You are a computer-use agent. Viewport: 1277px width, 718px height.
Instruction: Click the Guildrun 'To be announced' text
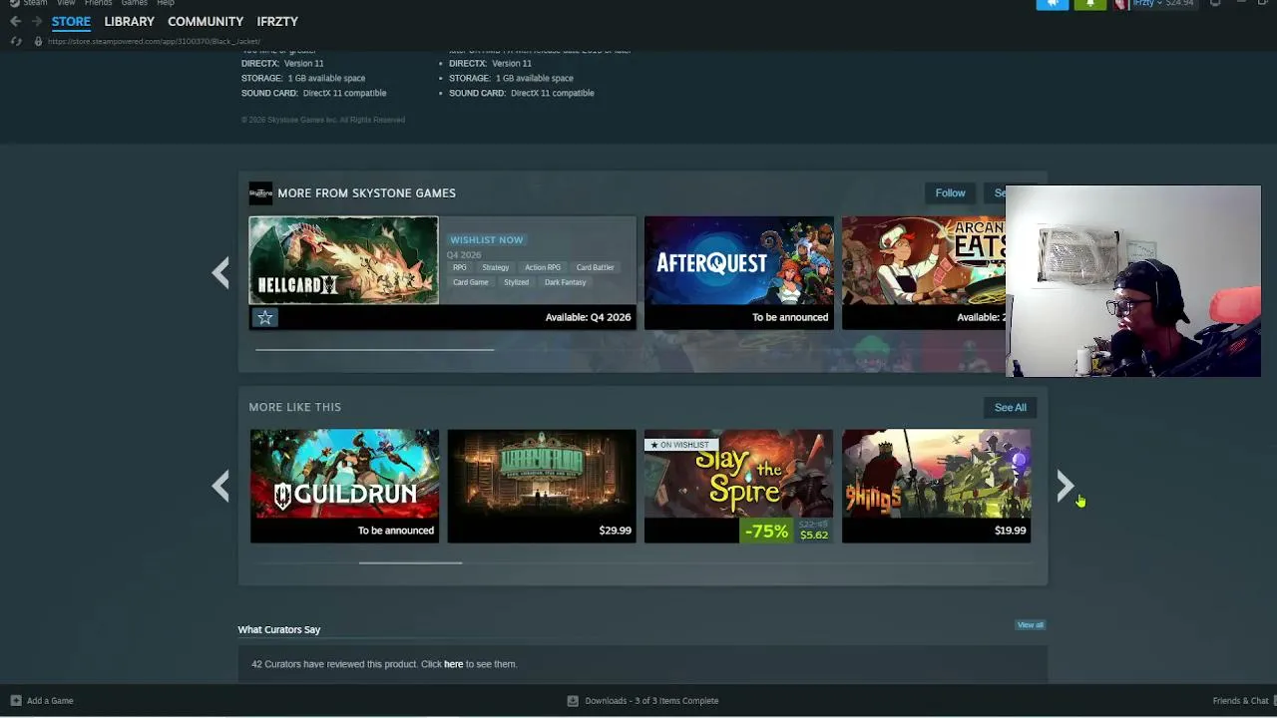(x=396, y=531)
